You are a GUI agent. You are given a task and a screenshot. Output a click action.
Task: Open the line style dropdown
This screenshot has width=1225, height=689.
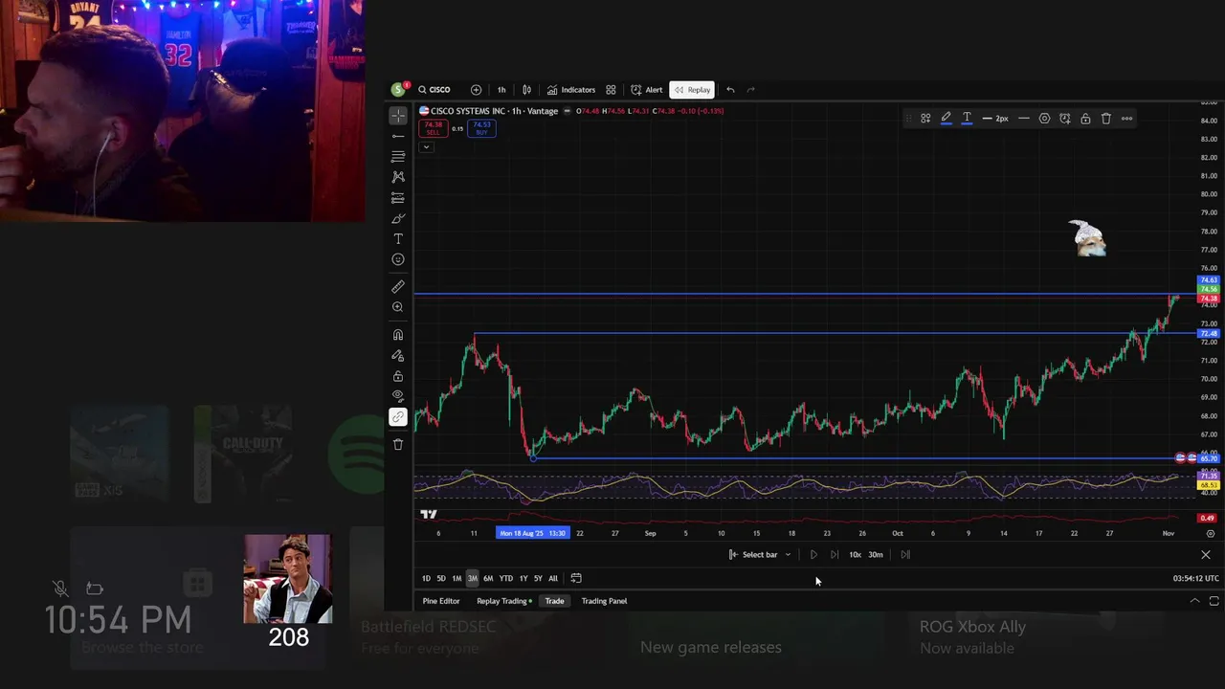tap(1024, 119)
